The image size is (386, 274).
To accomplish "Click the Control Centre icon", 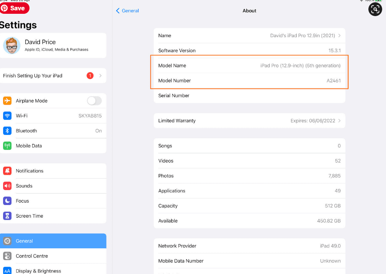I will click(7, 256).
